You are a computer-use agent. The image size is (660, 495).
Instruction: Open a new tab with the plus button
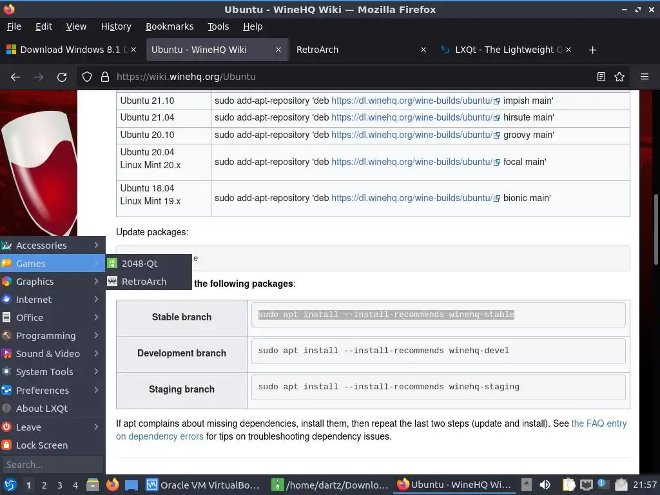tap(593, 50)
